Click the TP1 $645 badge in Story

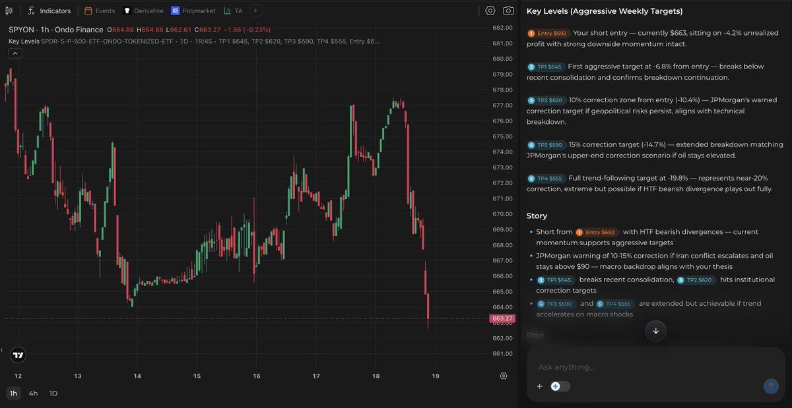coord(554,280)
